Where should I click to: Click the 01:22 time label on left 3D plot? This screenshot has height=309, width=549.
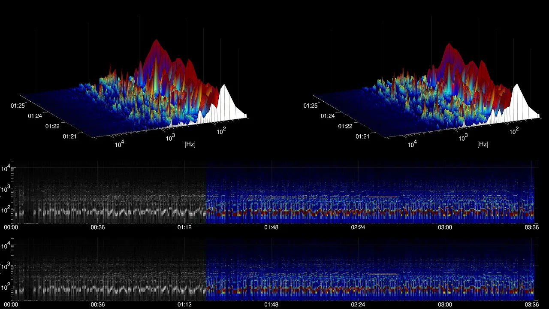click(x=52, y=126)
